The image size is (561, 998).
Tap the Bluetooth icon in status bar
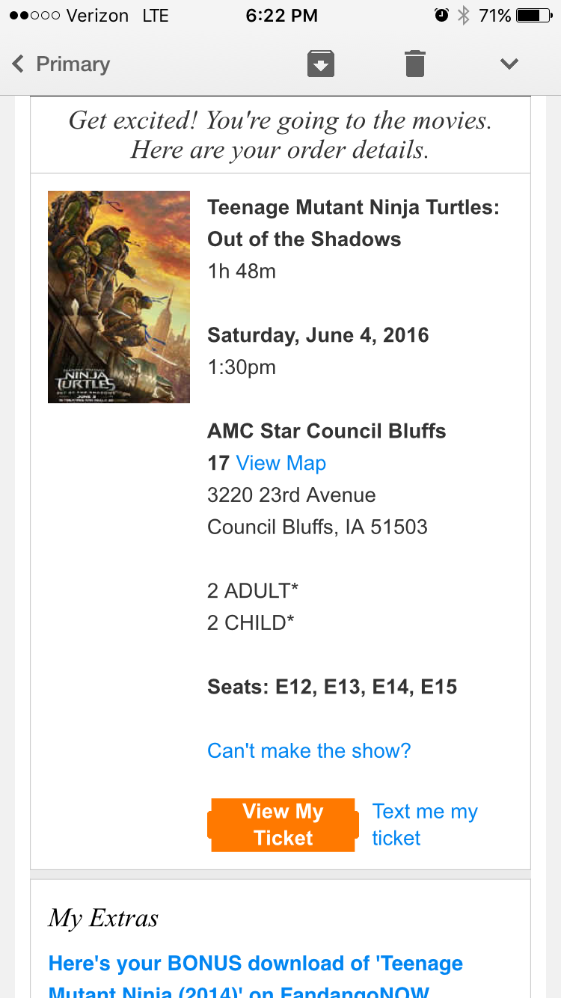pos(464,15)
